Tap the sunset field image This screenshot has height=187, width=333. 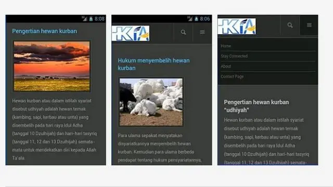pos(52,66)
